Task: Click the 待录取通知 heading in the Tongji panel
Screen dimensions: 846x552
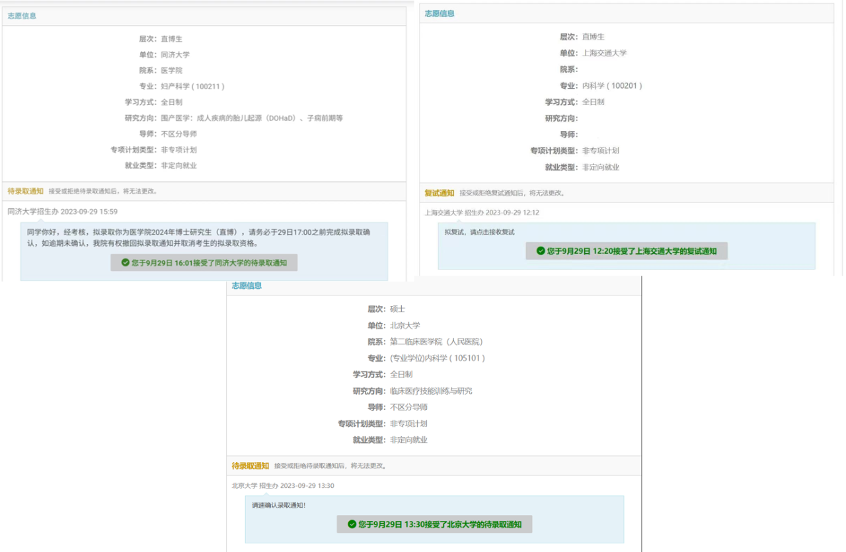Action: click(25, 191)
